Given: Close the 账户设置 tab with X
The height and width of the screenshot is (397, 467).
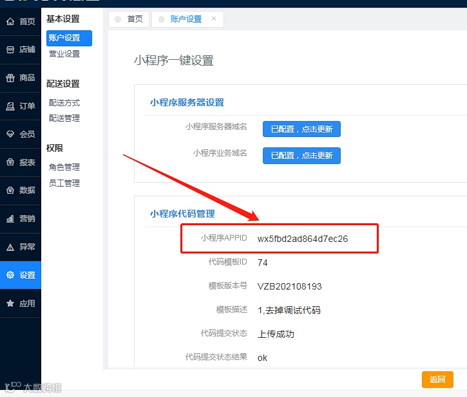Looking at the screenshot, I should click(214, 19).
